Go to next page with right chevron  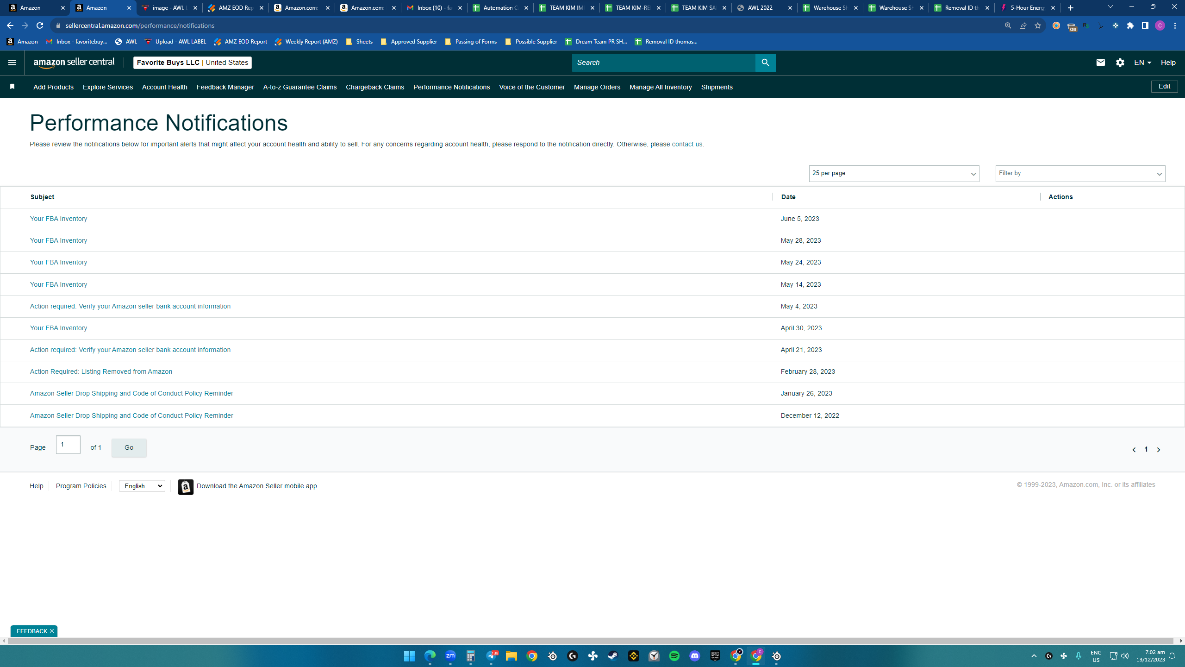(x=1159, y=450)
